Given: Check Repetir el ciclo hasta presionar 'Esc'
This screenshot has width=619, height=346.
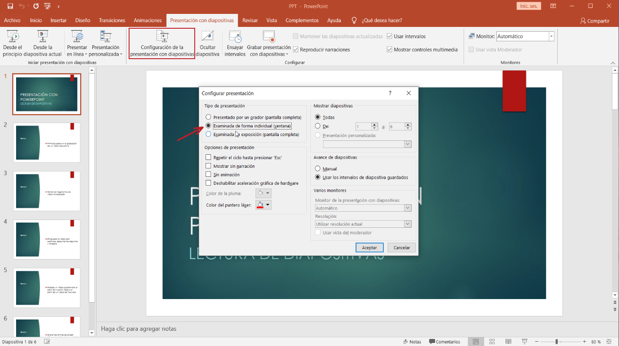Looking at the screenshot, I should [209, 157].
